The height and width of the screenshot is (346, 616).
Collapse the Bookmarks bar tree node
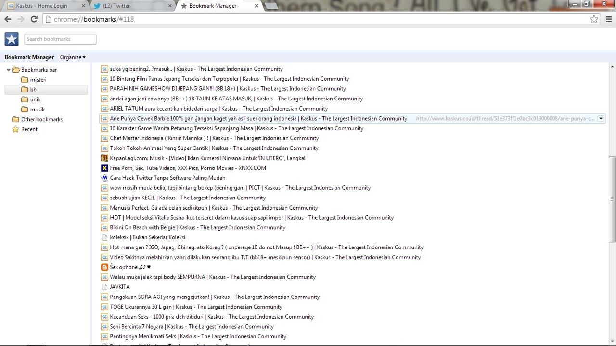pos(8,70)
